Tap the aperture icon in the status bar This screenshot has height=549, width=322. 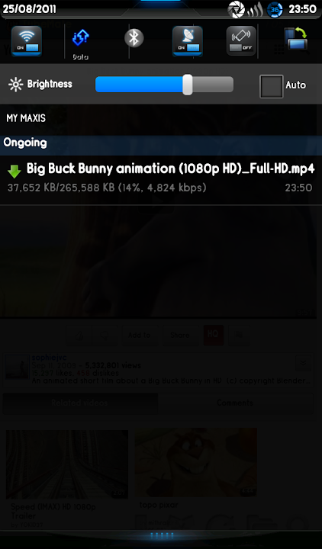tap(236, 9)
